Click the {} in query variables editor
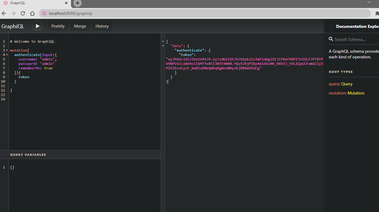The image size is (379, 212). pos(12,167)
